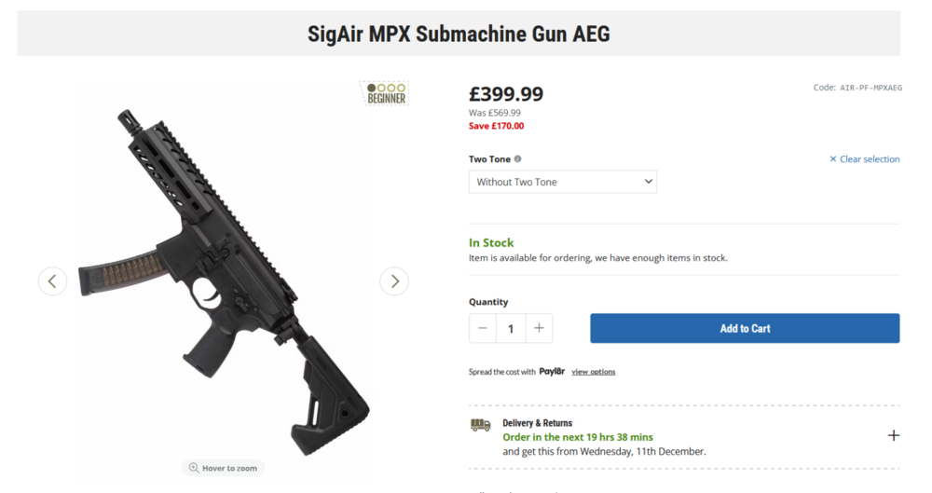The height and width of the screenshot is (493, 932).
Task: Click the Delivery & Returns heading
Action: [538, 423]
